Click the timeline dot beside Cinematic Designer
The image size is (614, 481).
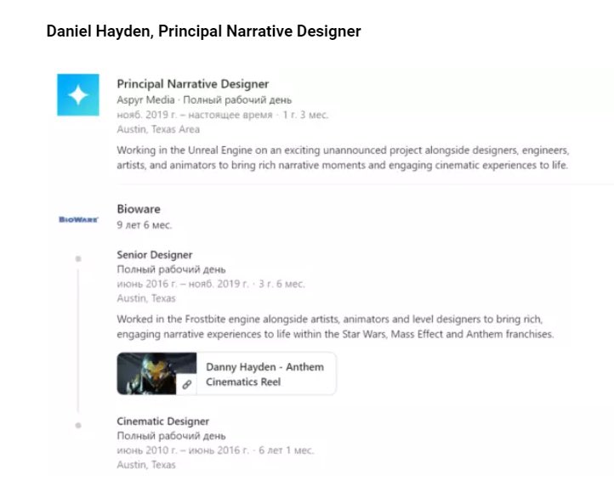pyautogui.click(x=78, y=426)
